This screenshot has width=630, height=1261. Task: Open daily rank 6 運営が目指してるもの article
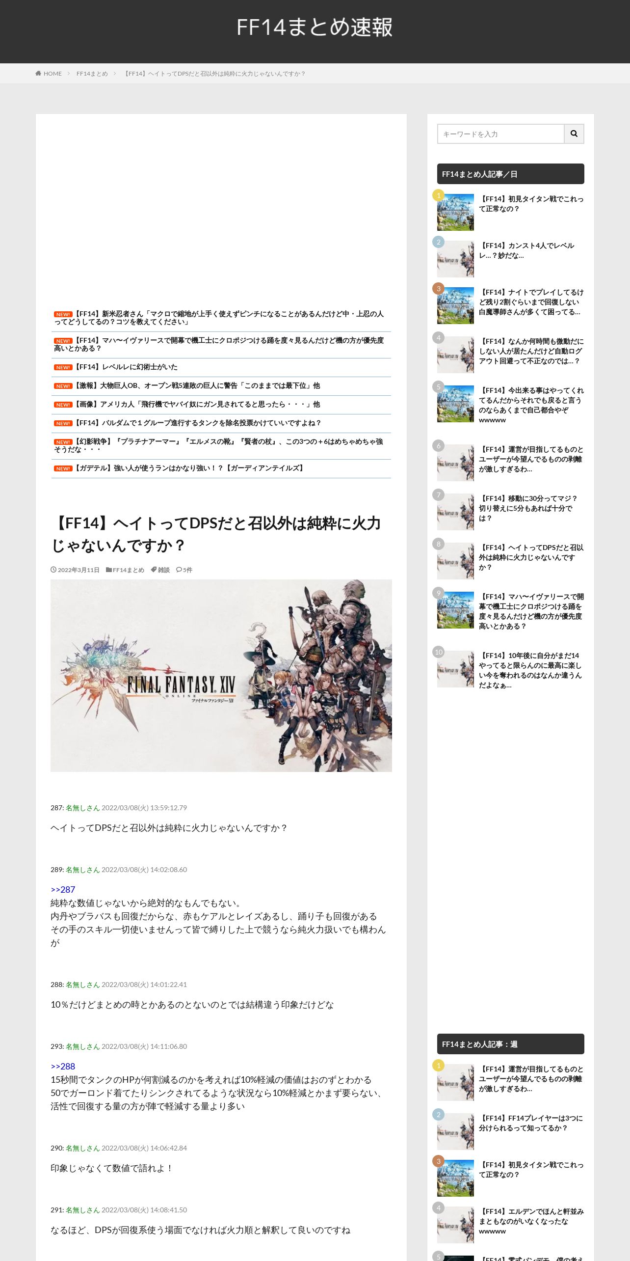pos(531,459)
